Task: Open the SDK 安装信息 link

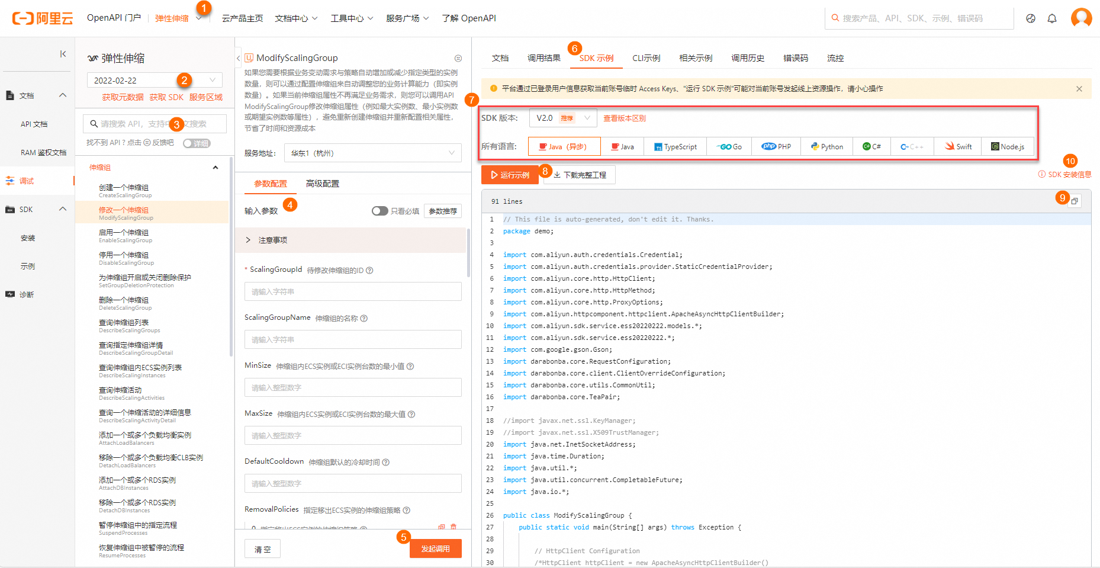Action: click(1064, 174)
